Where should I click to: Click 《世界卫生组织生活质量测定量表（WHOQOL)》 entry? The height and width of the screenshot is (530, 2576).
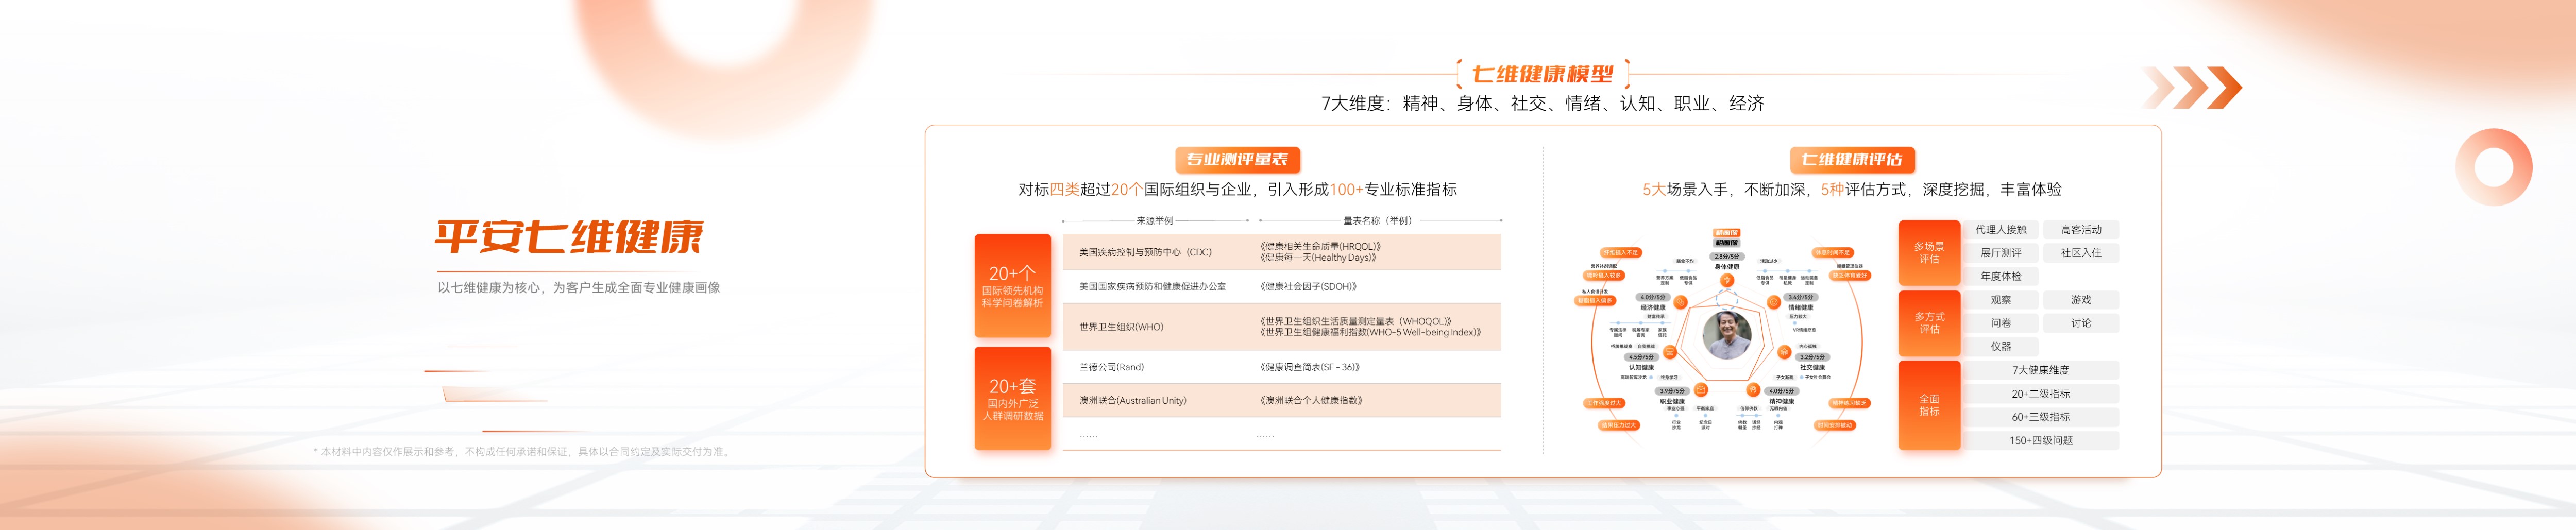pos(1356,321)
